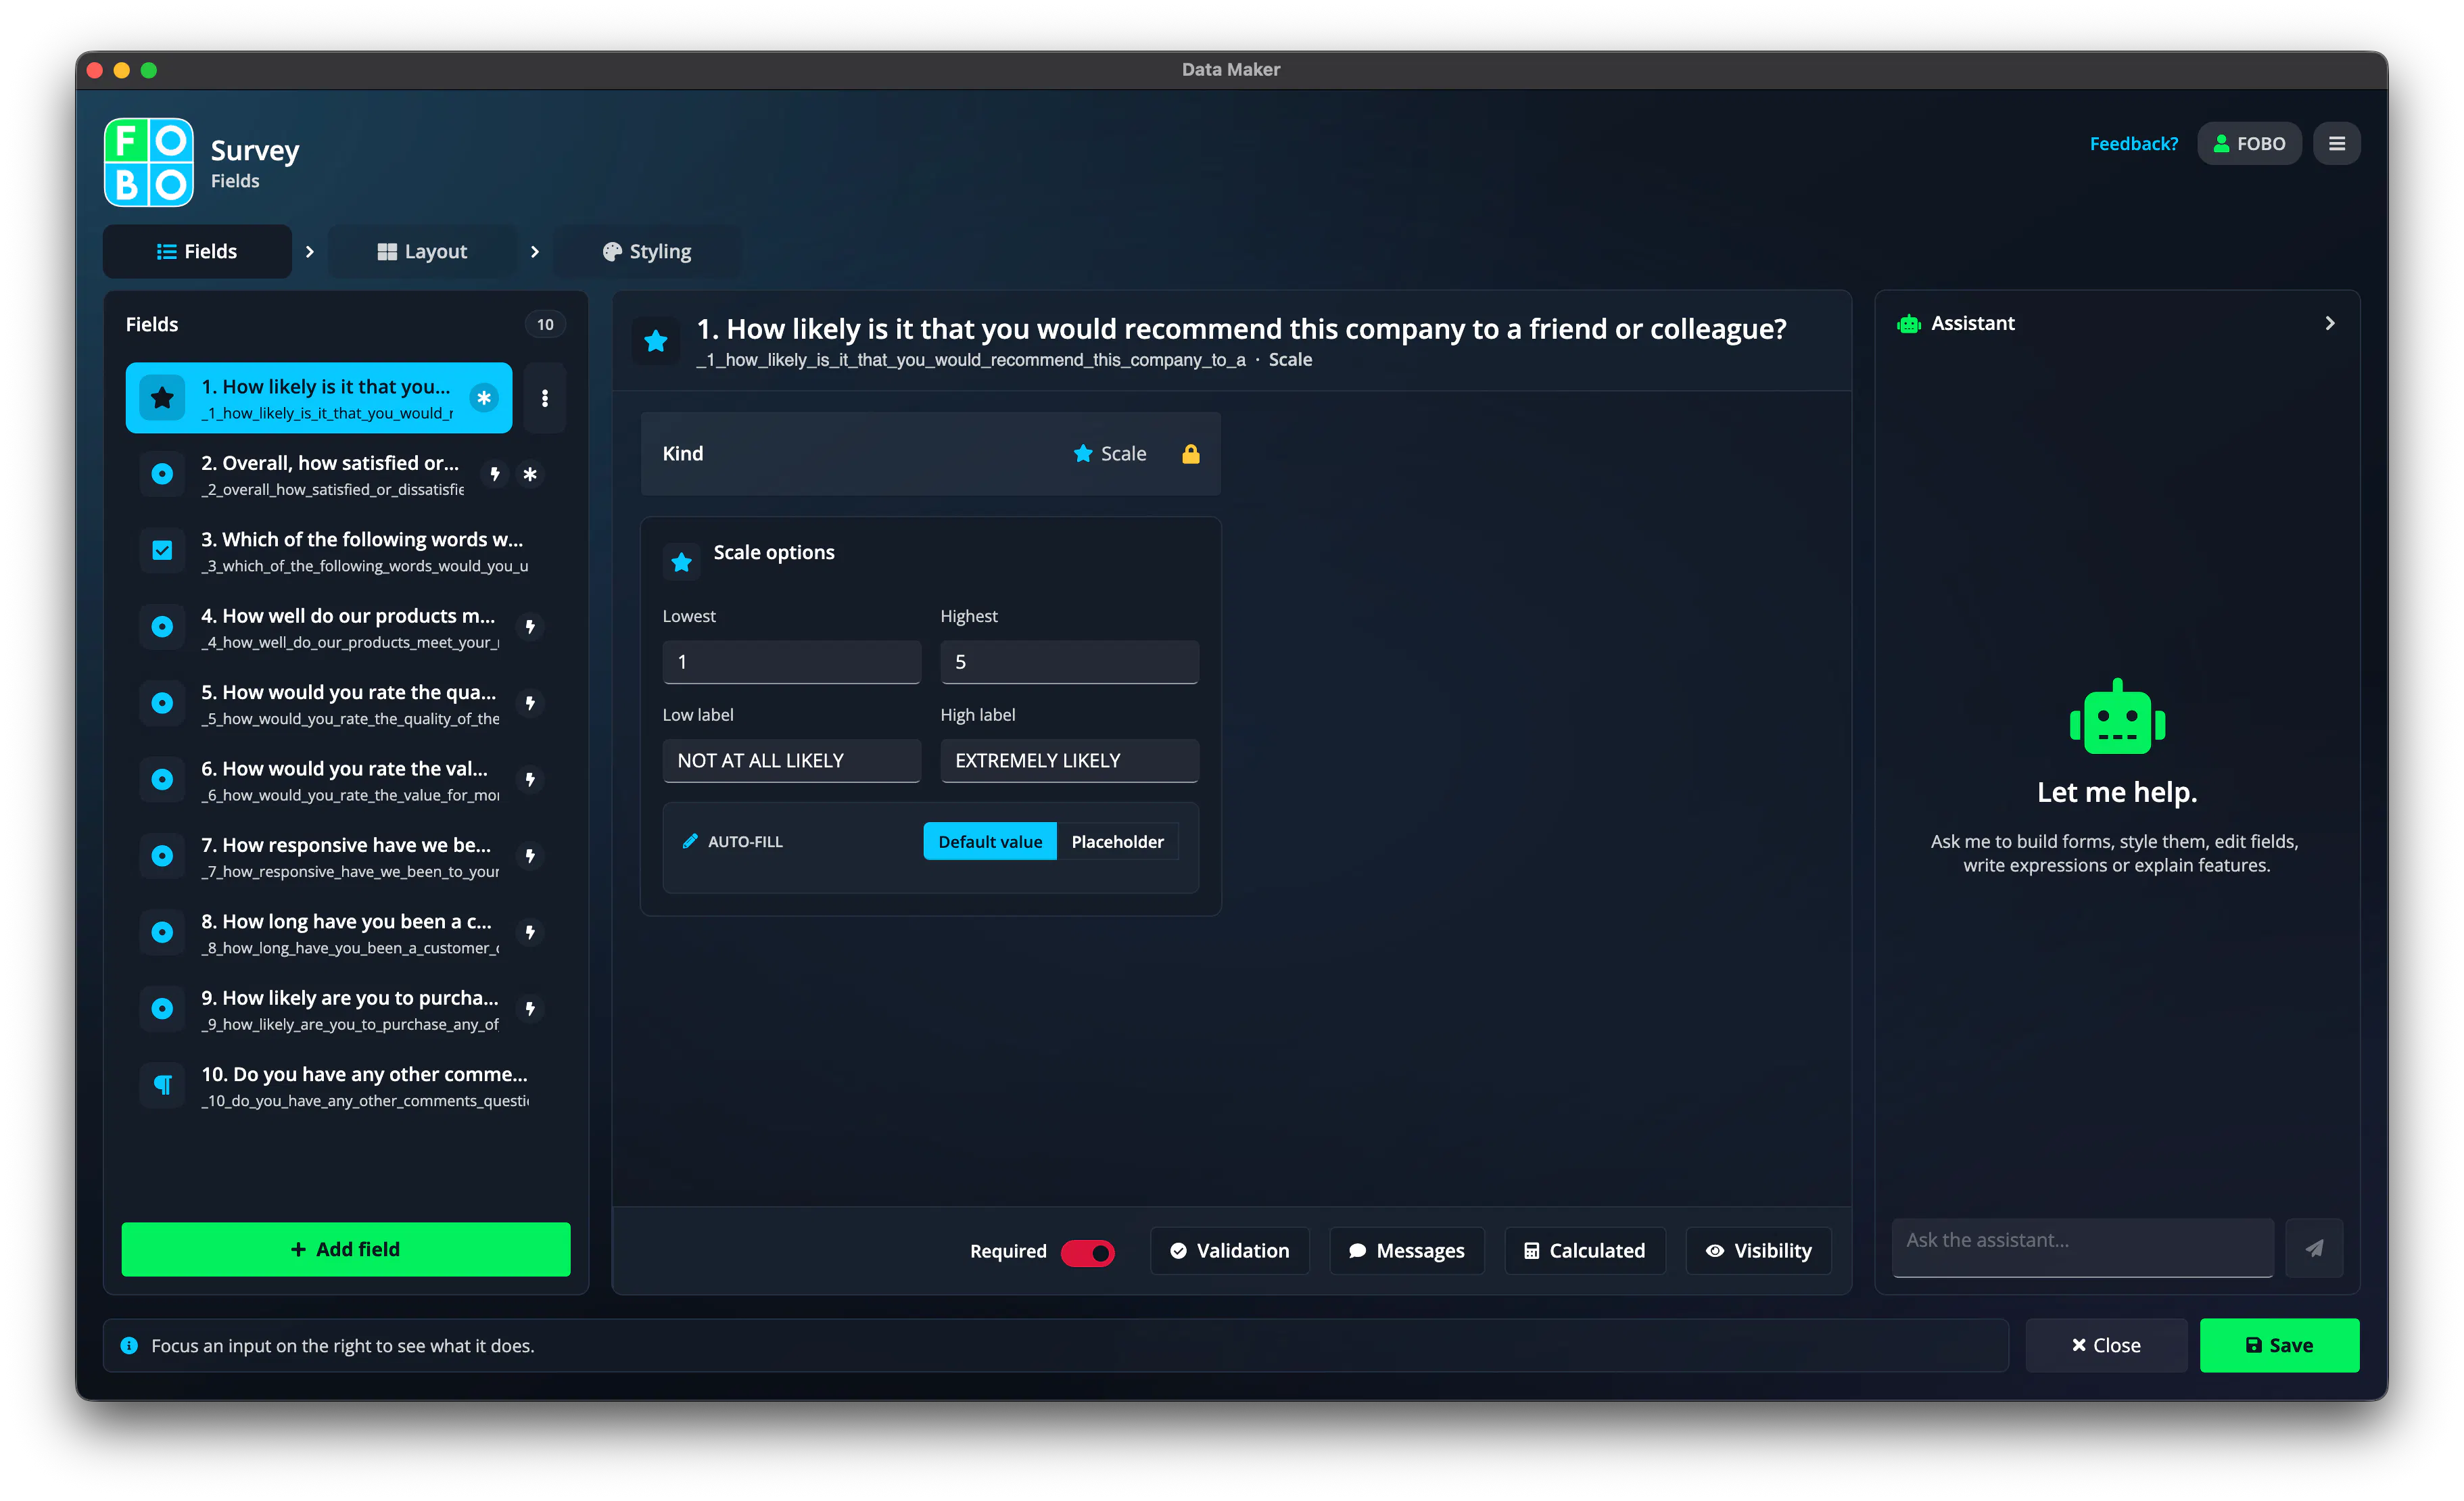Open the Calculated settings

(x=1585, y=1251)
